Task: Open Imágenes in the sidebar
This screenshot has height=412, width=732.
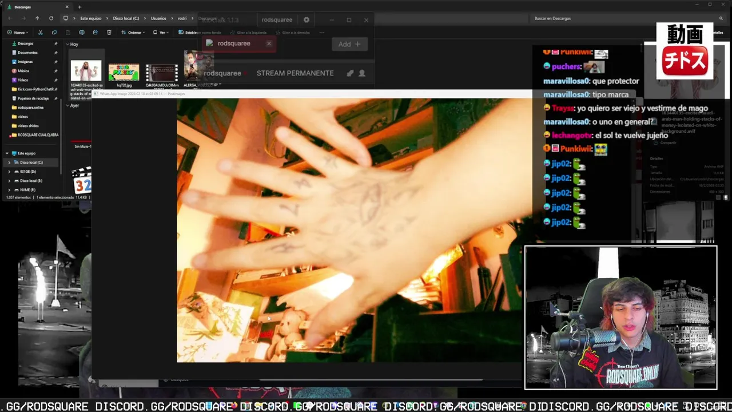Action: click(x=25, y=62)
